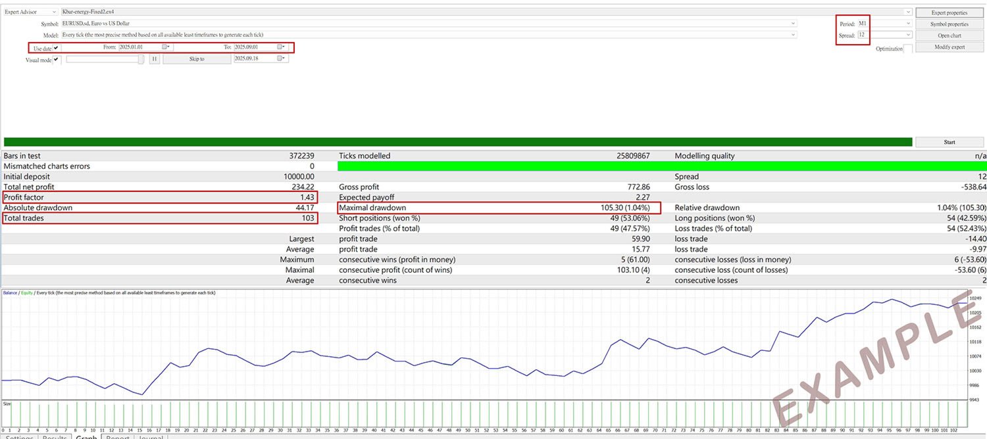The image size is (987, 439).
Task: Open the From date calendar picker
Action: tap(166, 47)
